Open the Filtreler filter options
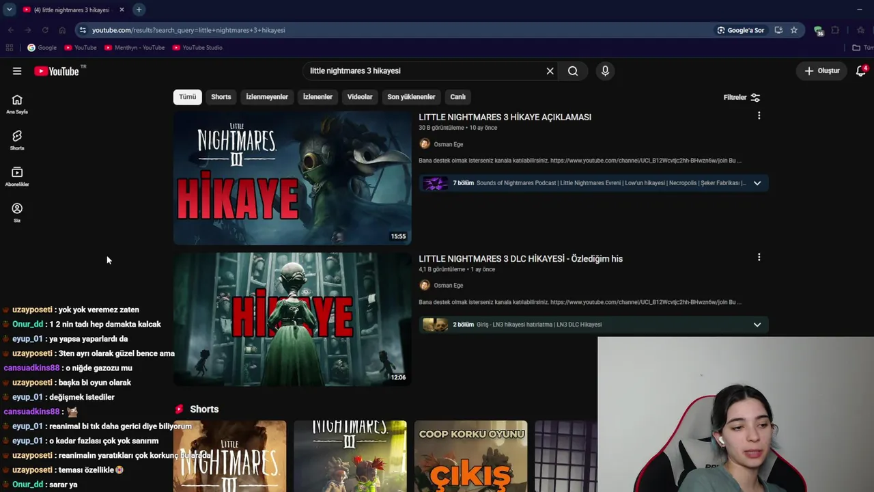This screenshot has width=874, height=492. (742, 98)
